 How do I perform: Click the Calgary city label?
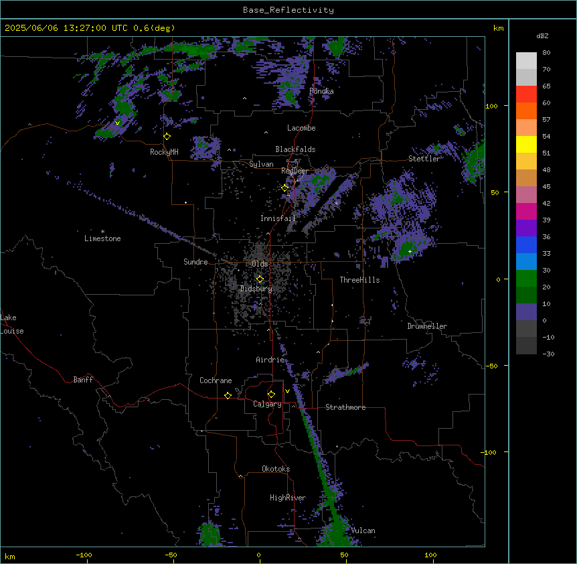pyautogui.click(x=268, y=404)
